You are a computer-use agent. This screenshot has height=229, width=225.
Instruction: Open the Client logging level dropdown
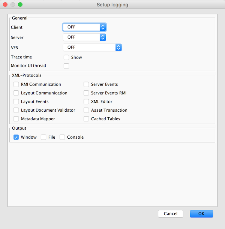click(84, 27)
